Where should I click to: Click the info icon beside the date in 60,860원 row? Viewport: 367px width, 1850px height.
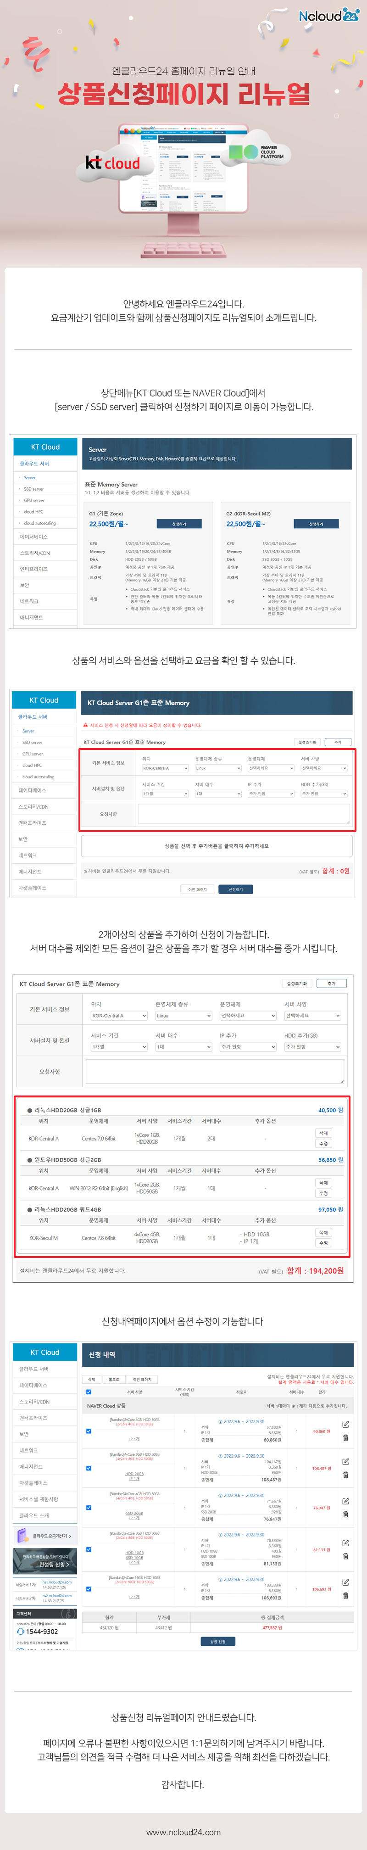tap(220, 1421)
